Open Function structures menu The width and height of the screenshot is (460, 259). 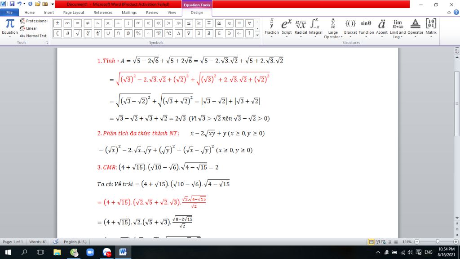366,28
